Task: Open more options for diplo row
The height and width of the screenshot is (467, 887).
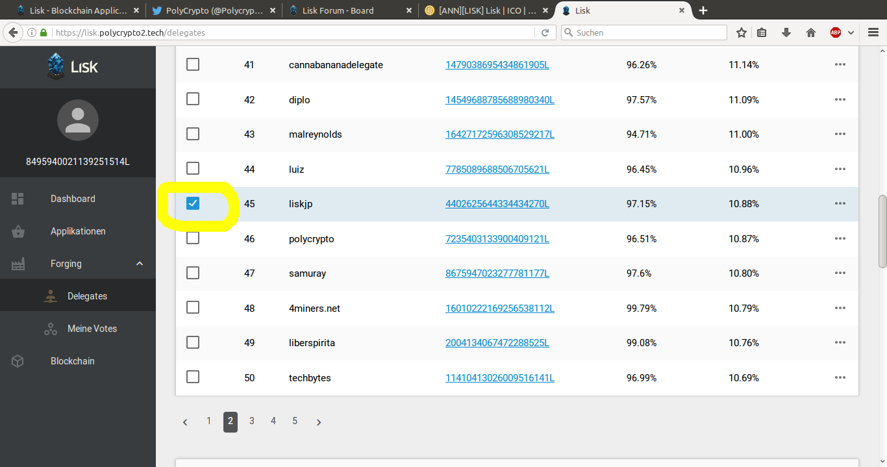Action: pos(840,99)
